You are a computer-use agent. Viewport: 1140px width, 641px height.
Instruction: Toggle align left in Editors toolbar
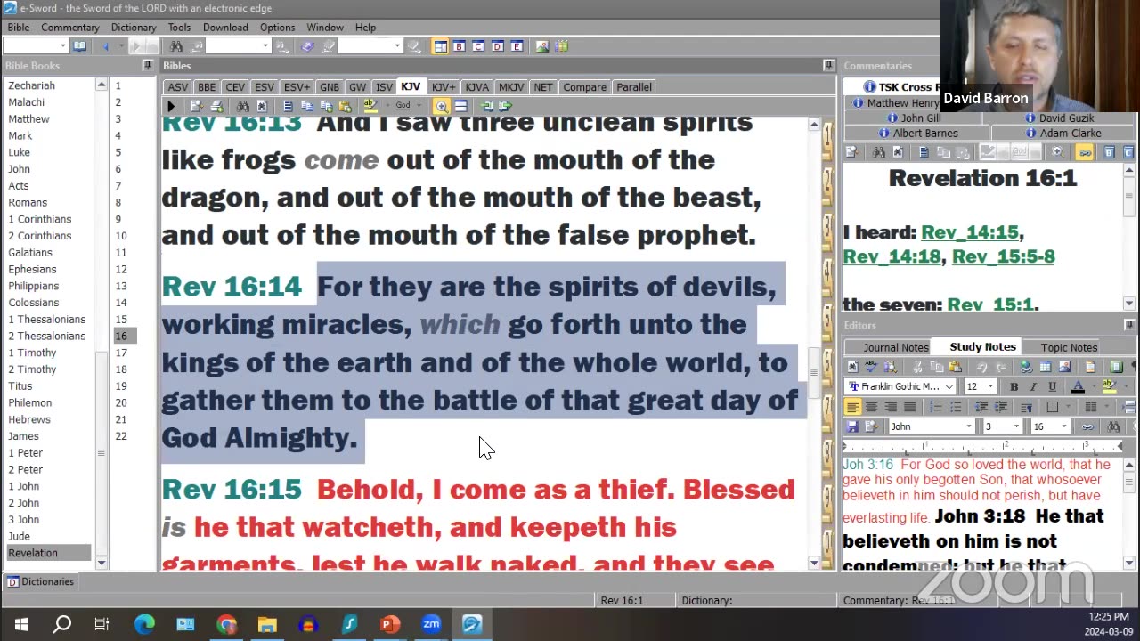(852, 407)
